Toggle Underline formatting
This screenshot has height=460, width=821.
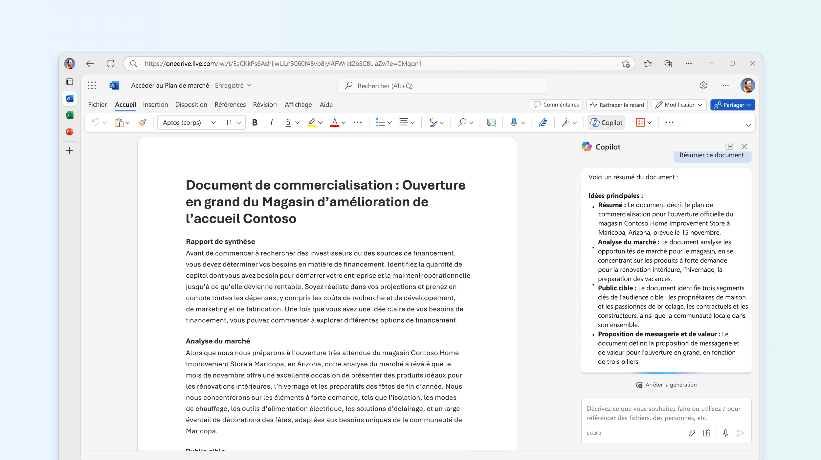point(288,123)
